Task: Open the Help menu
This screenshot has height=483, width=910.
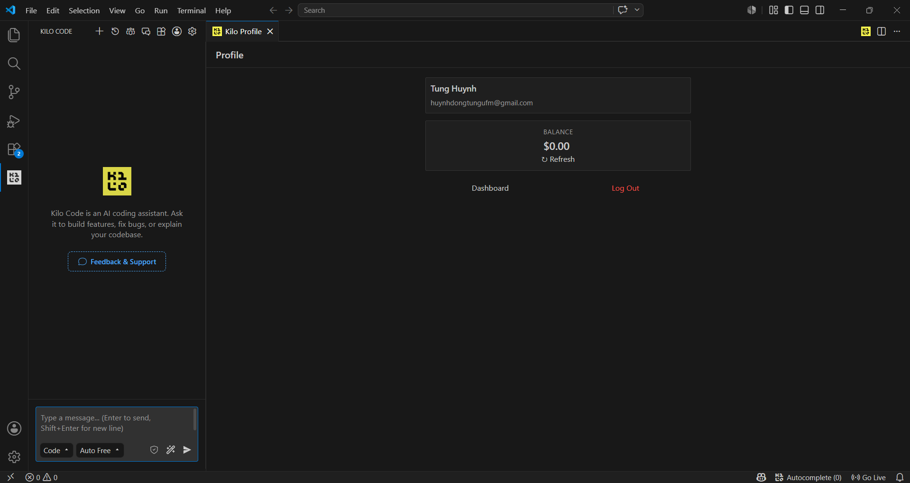Action: (x=223, y=10)
